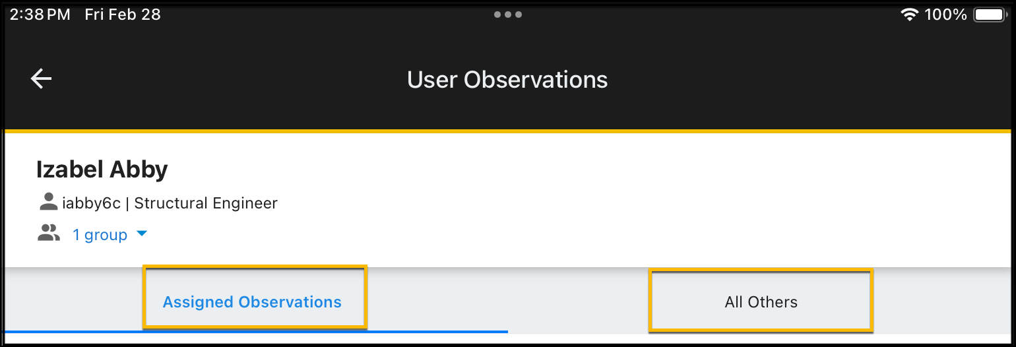Click the yellow line under the header
This screenshot has height=347, width=1016.
pos(508,131)
